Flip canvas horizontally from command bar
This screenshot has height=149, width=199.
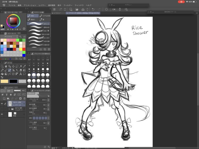tap(114, 9)
